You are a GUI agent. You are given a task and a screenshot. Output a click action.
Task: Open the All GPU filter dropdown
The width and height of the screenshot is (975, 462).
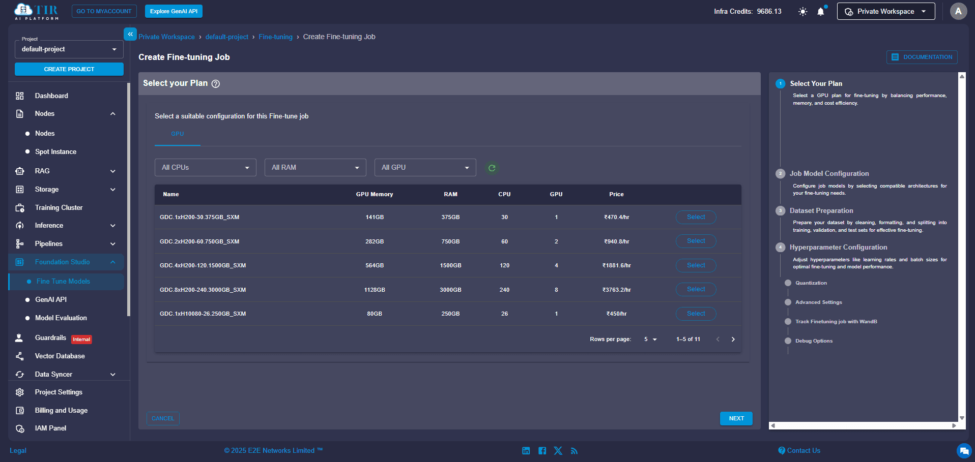click(x=425, y=168)
